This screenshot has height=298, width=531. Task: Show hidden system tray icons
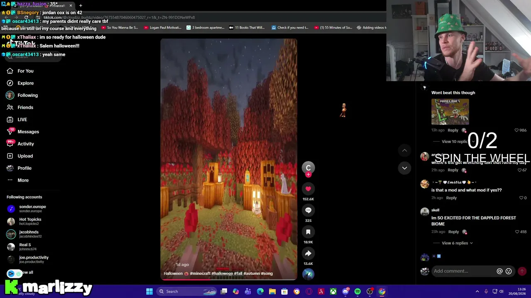(x=477, y=291)
